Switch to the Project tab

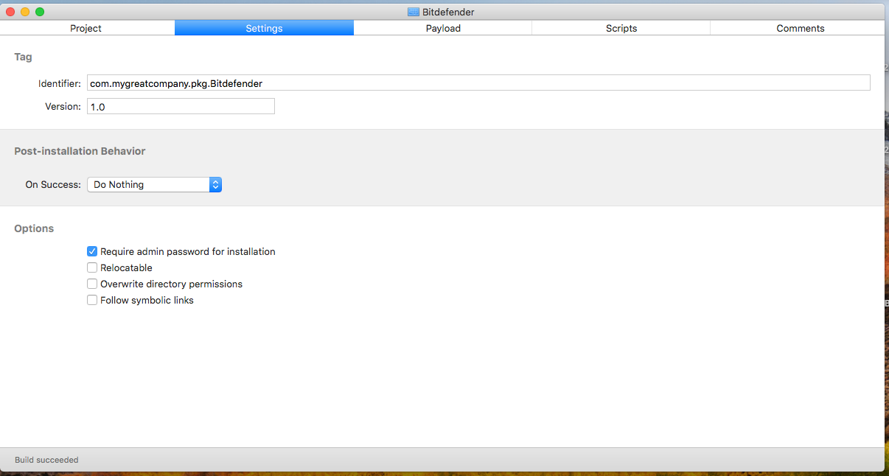tap(86, 28)
